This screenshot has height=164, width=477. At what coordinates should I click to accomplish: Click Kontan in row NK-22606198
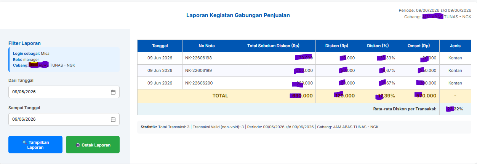pyautogui.click(x=455, y=58)
